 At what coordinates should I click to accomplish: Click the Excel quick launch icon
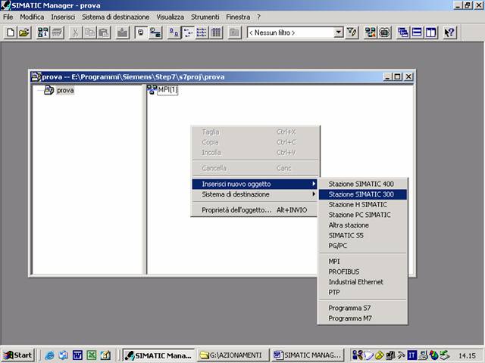pyautogui.click(x=91, y=355)
